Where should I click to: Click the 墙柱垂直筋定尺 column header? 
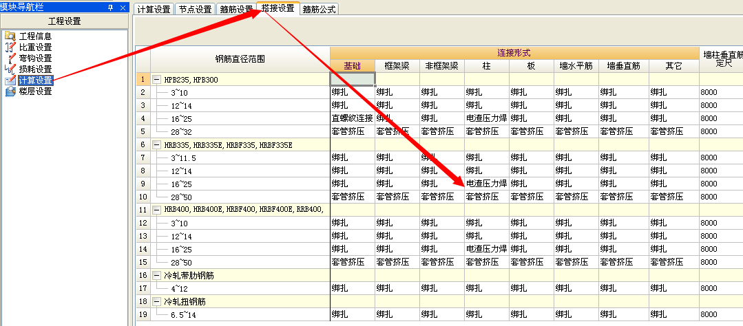(721, 60)
